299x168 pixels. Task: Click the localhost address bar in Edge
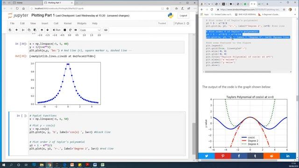(95, 8)
